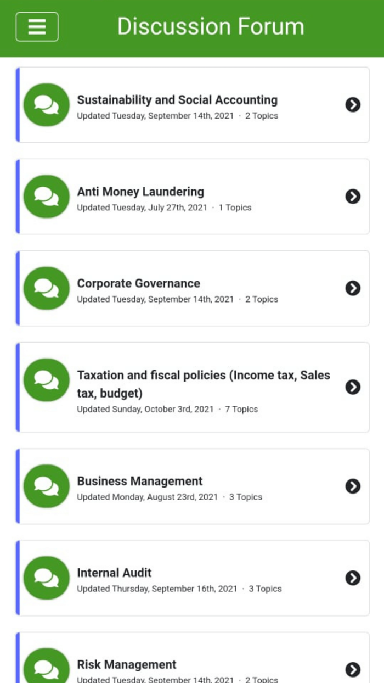Click the Anti Money Laundering list card
This screenshot has width=384, height=683.
192,196
